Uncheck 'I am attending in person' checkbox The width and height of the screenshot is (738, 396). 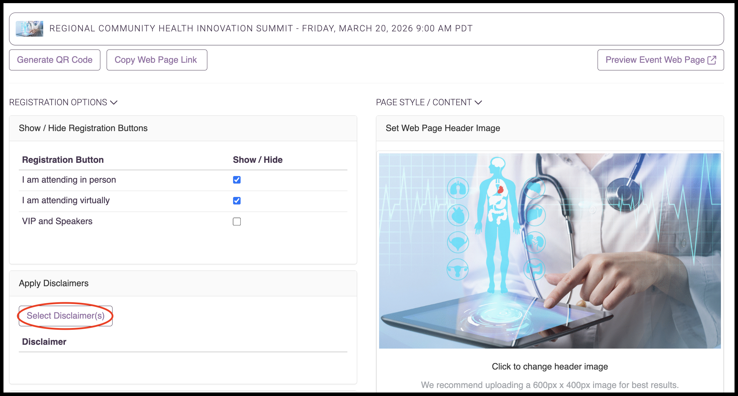point(237,180)
